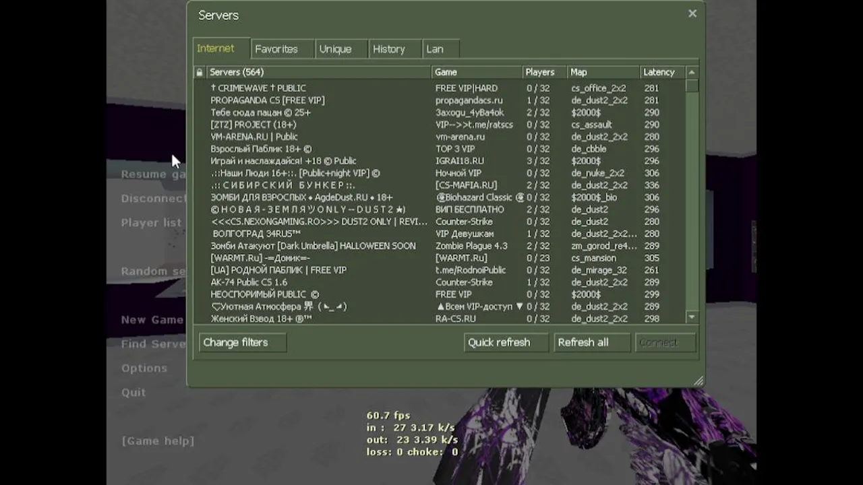Select the ЗОМБИ ДЛЯ ВЗРОСЛЫХ server row
The height and width of the screenshot is (485, 863).
click(438, 197)
